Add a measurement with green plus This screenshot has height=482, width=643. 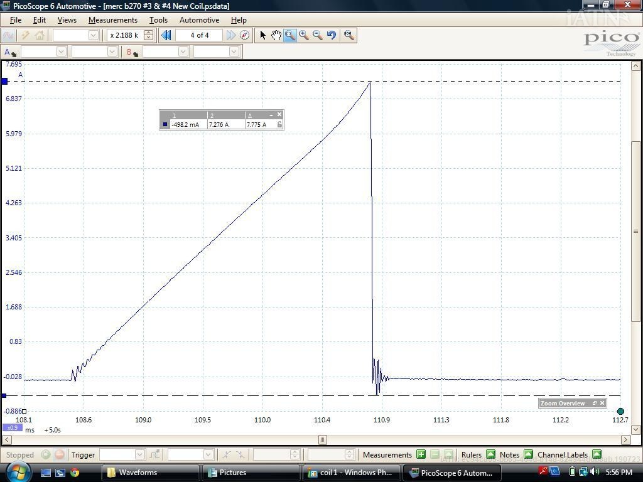pyautogui.click(x=421, y=454)
